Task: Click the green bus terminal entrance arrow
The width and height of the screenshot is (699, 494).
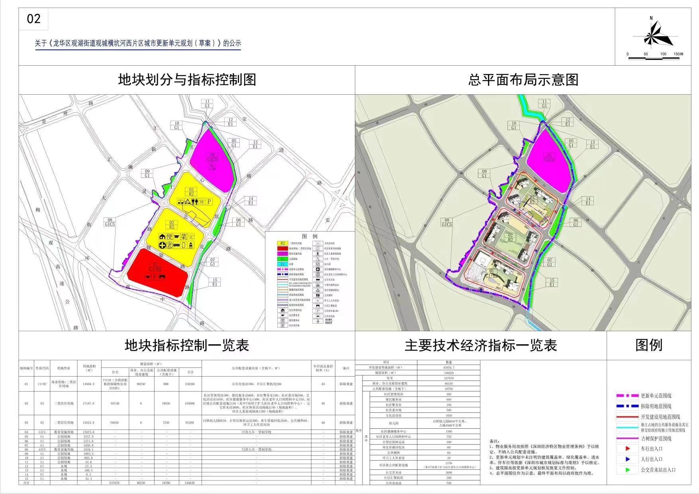Action: (x=628, y=470)
